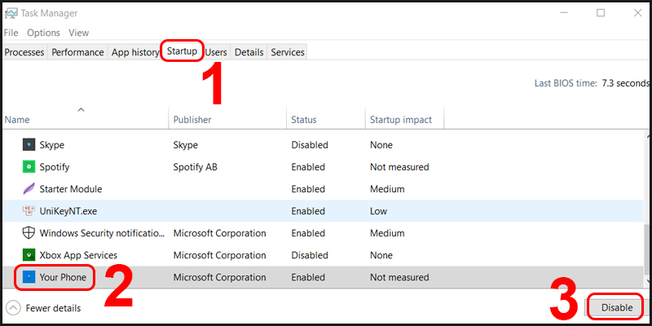652x326 pixels.
Task: Click the green Spotify icon
Action: point(29,167)
